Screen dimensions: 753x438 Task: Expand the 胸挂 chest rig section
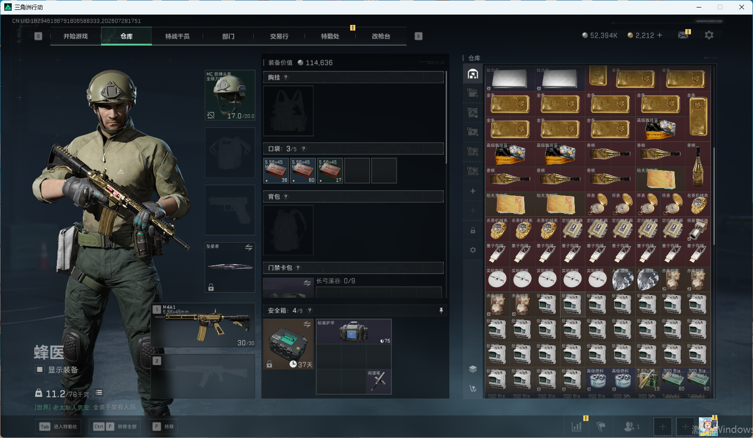353,77
